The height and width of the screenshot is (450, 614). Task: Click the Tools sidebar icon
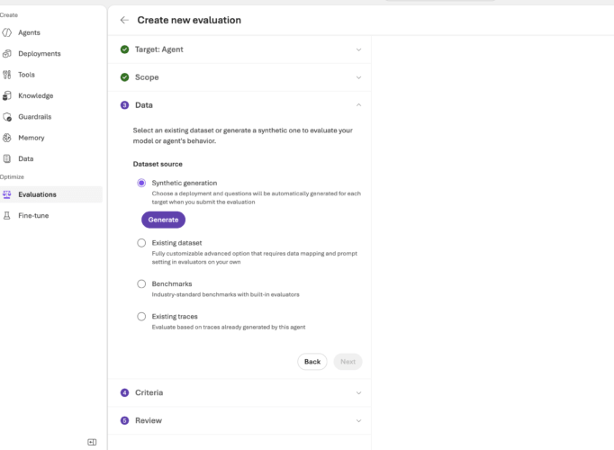coord(6,75)
